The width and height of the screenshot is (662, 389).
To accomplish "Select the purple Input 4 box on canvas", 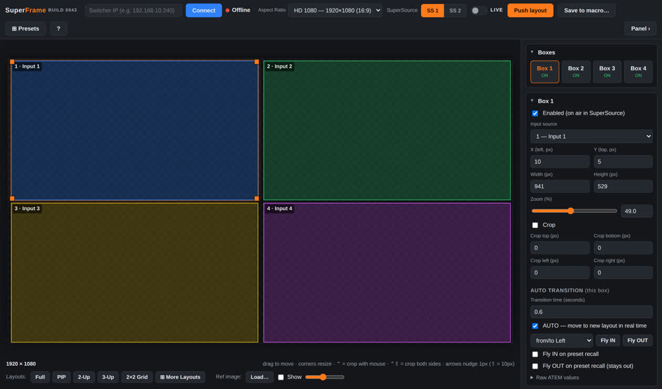I will [387, 273].
